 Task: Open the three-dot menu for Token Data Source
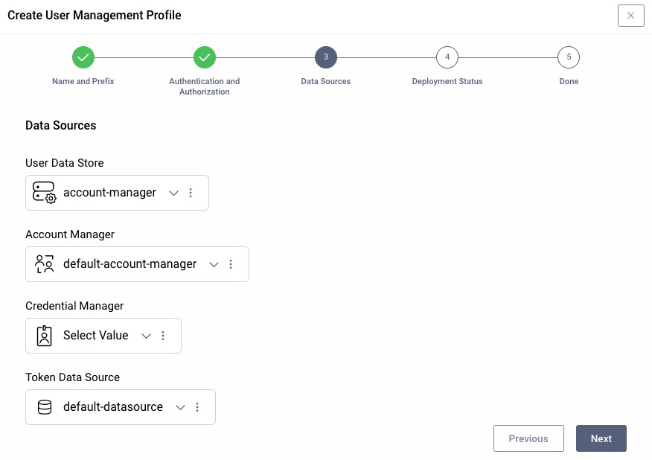(x=197, y=406)
